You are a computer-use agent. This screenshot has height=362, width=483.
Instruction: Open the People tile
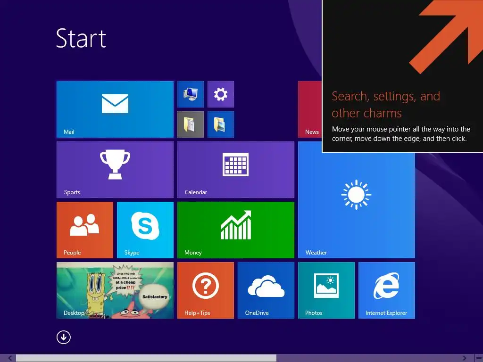click(x=85, y=230)
